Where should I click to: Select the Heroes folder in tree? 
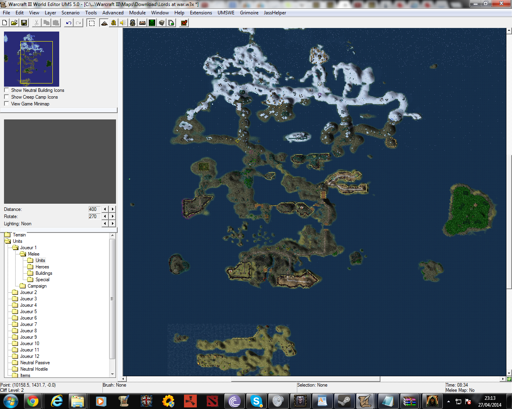click(42, 267)
